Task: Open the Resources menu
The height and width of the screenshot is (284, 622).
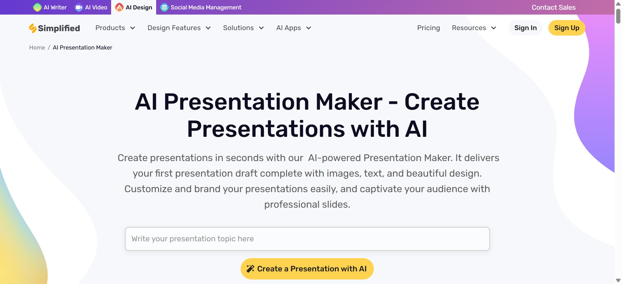Action: pyautogui.click(x=474, y=28)
